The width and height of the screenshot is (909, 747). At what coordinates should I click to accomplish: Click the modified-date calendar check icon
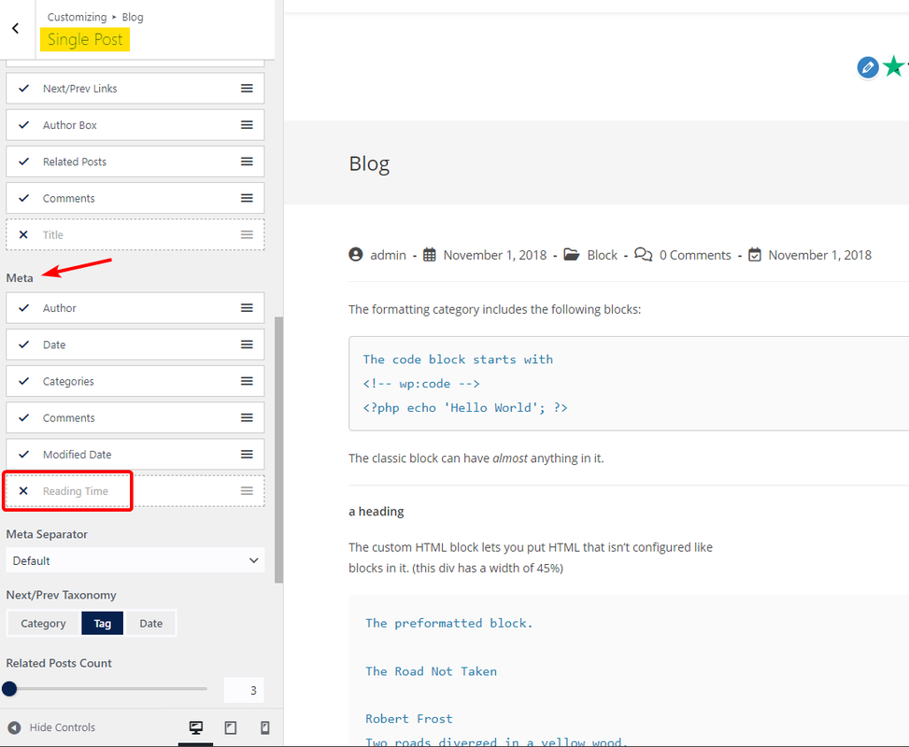pos(755,254)
